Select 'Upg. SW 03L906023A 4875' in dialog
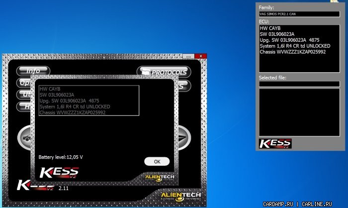 pos(69,101)
